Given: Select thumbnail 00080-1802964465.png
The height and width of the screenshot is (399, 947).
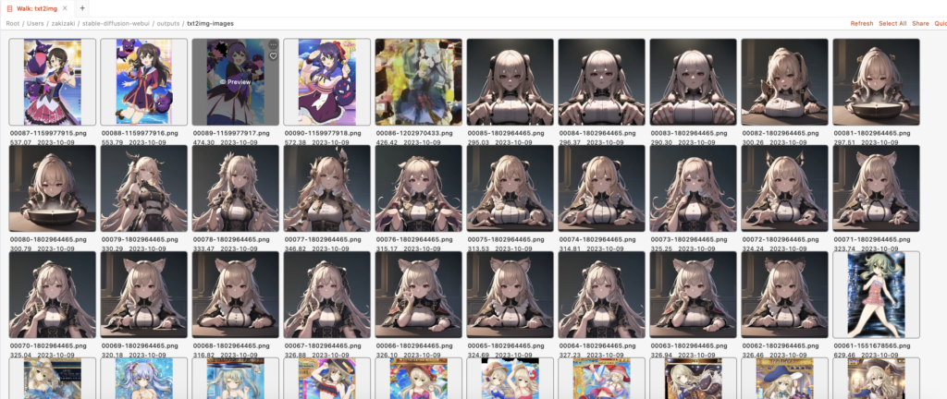Looking at the screenshot, I should click(52, 188).
